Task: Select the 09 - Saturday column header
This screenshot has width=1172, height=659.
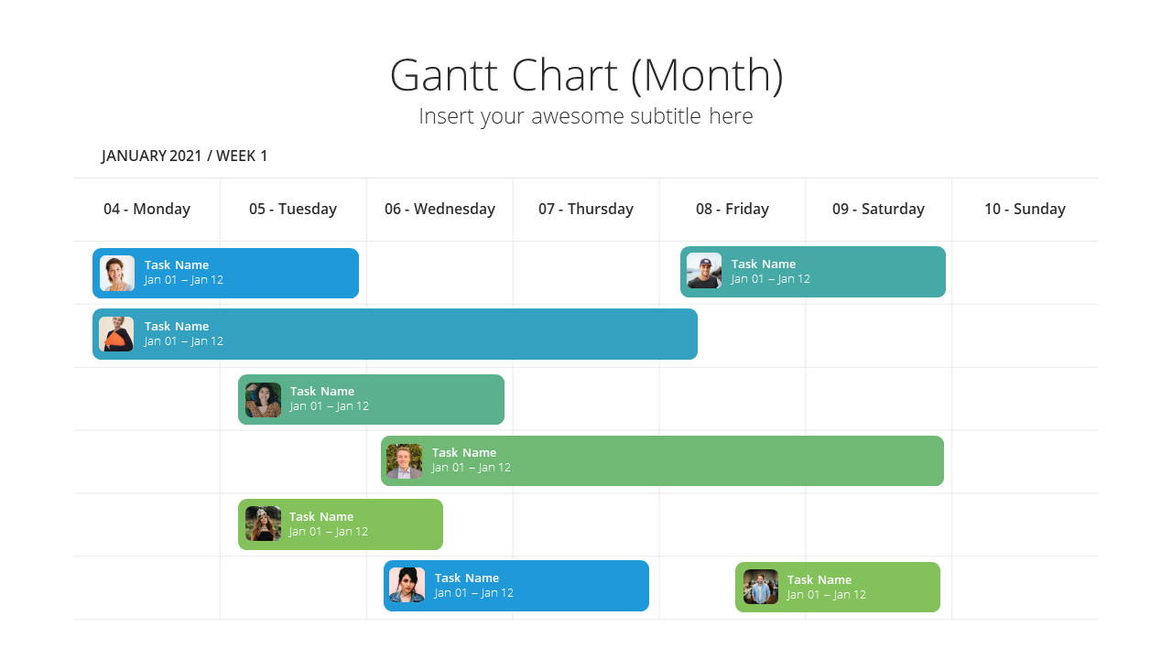Action: click(x=878, y=209)
